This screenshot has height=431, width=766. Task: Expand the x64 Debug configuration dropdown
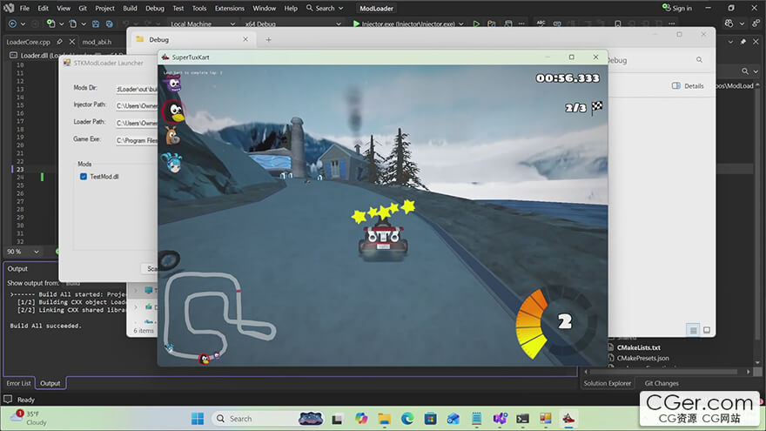(x=259, y=24)
